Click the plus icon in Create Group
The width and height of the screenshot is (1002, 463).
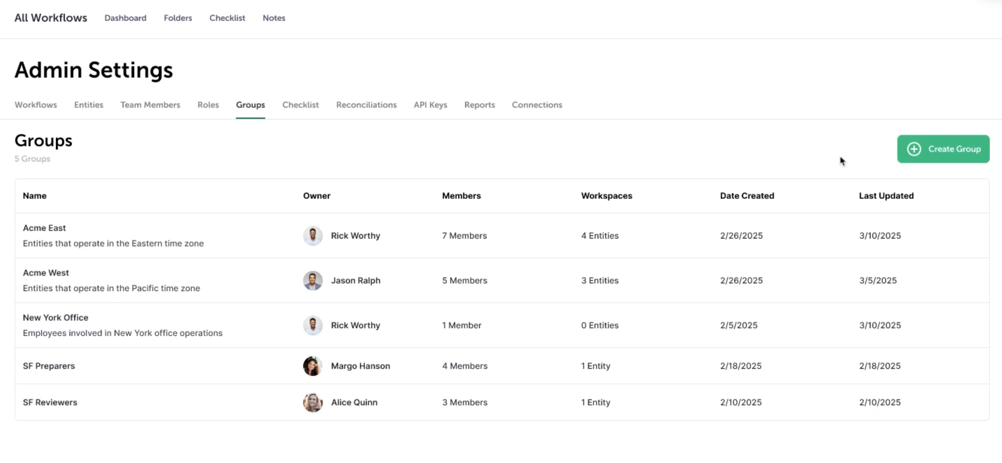pyautogui.click(x=914, y=149)
